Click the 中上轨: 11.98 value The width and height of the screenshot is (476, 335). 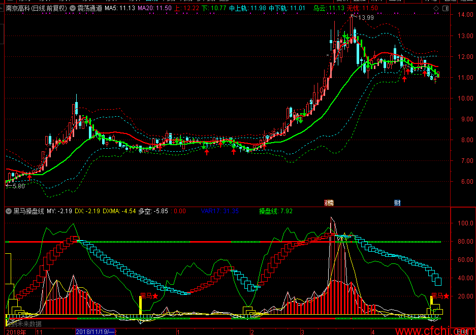point(247,8)
